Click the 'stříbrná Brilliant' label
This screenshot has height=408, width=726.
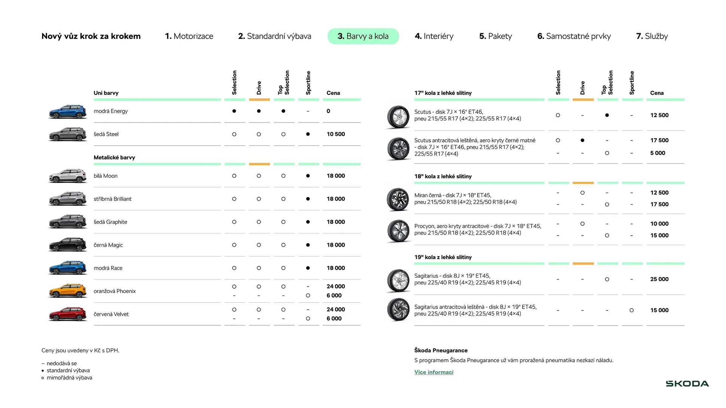point(113,199)
